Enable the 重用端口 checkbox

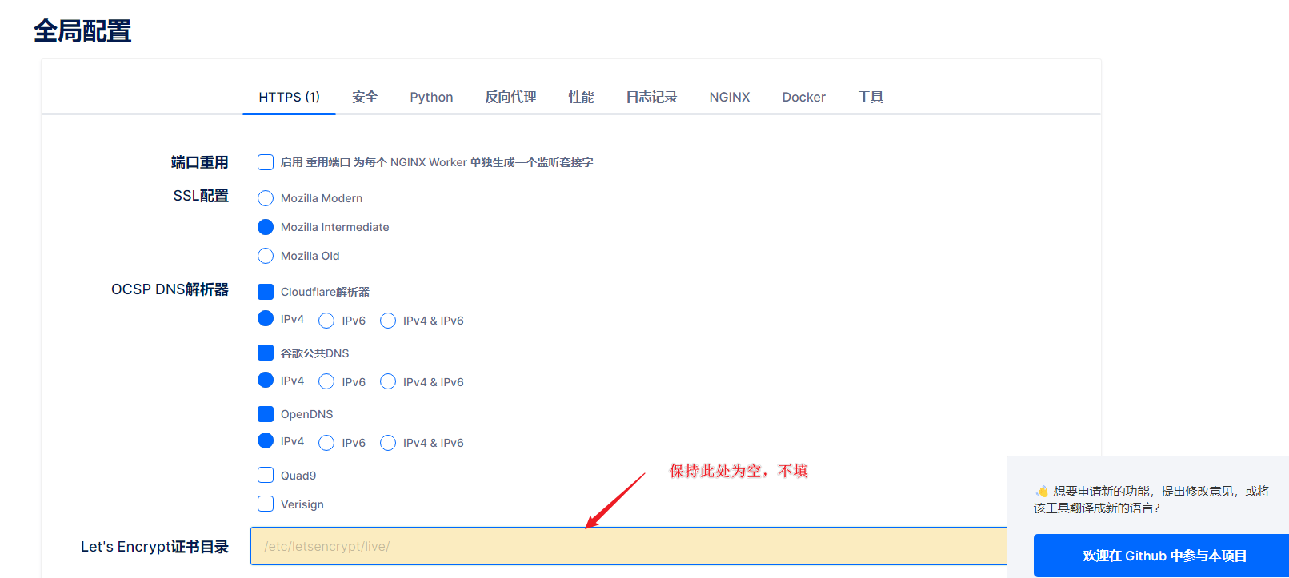(266, 162)
